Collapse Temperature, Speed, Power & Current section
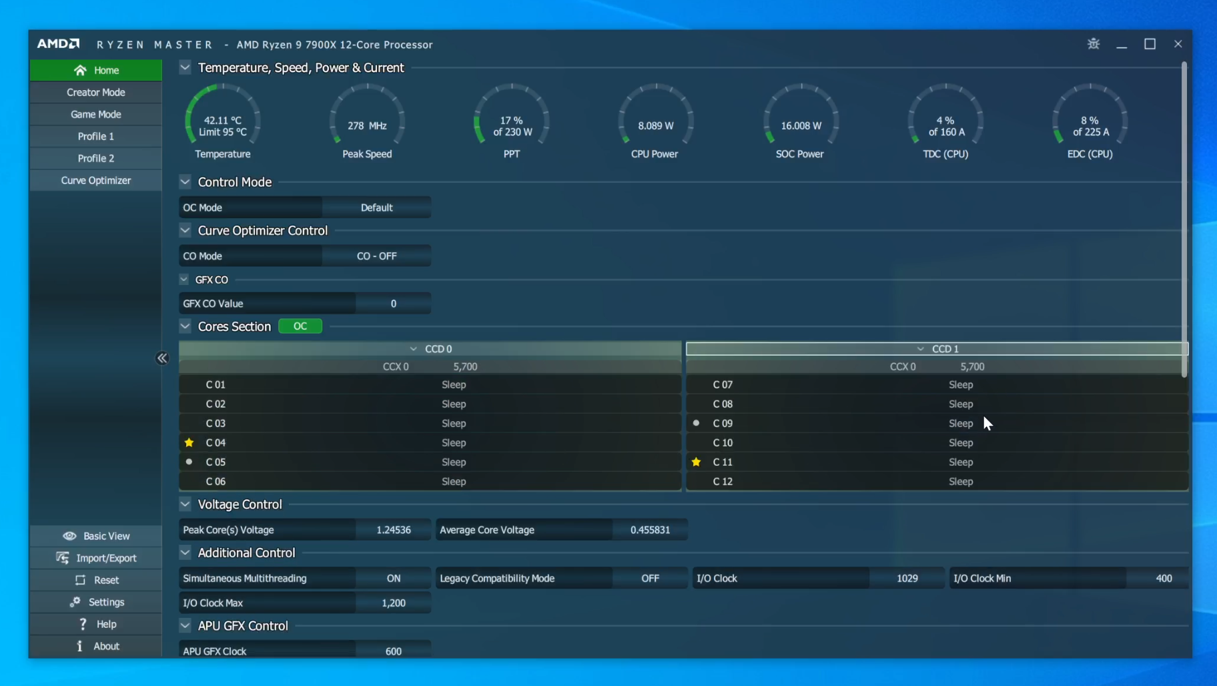The image size is (1217, 686). point(185,67)
